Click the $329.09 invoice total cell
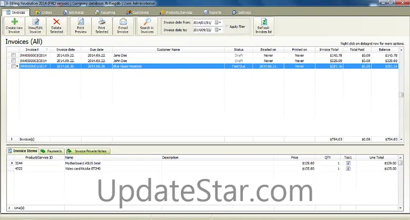 329,61
